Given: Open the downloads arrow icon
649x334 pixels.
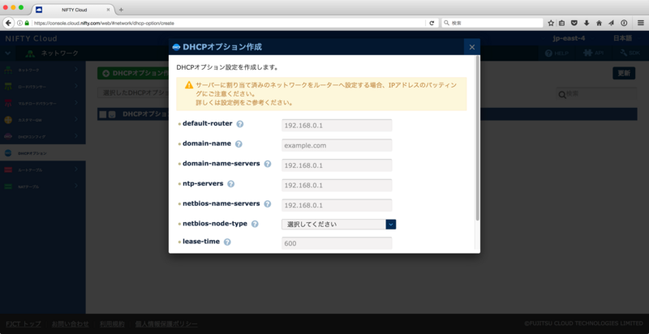Looking at the screenshot, I should [x=587, y=24].
